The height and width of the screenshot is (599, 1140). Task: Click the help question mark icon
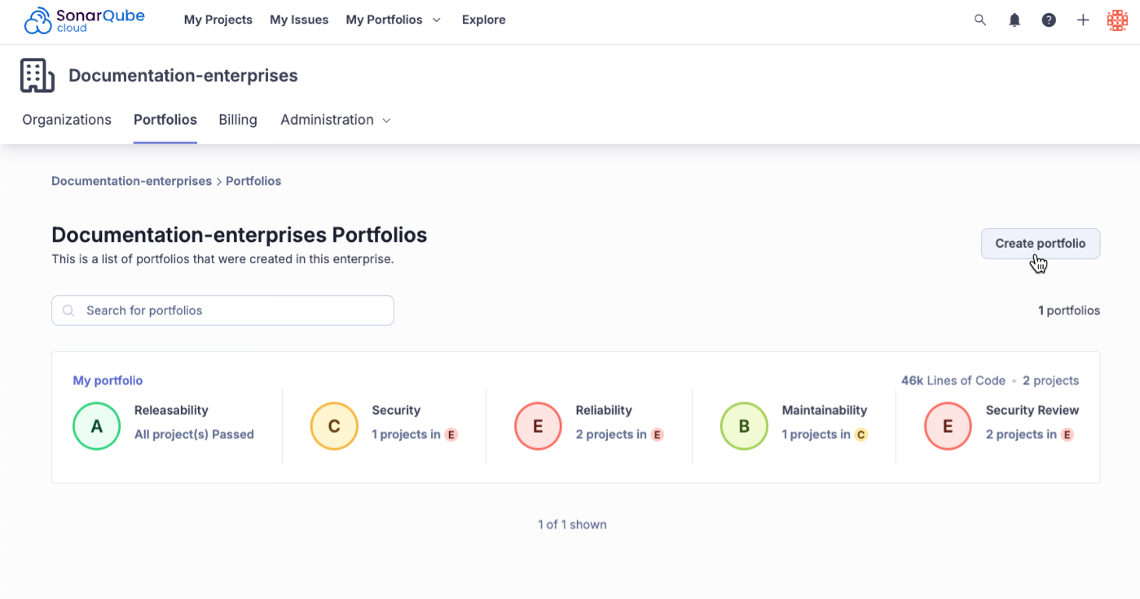(x=1049, y=20)
